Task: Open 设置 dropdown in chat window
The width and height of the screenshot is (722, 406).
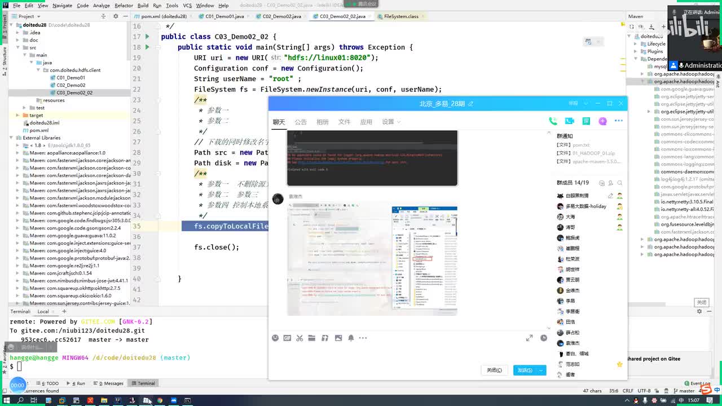Action: pyautogui.click(x=391, y=122)
